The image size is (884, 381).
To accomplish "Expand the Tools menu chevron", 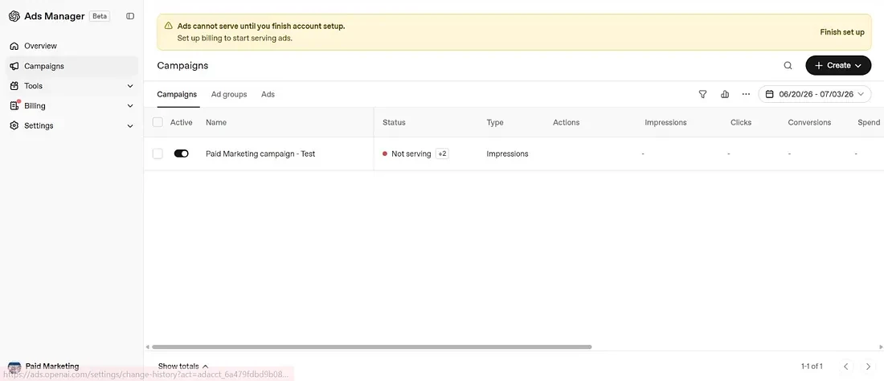I will [x=130, y=86].
